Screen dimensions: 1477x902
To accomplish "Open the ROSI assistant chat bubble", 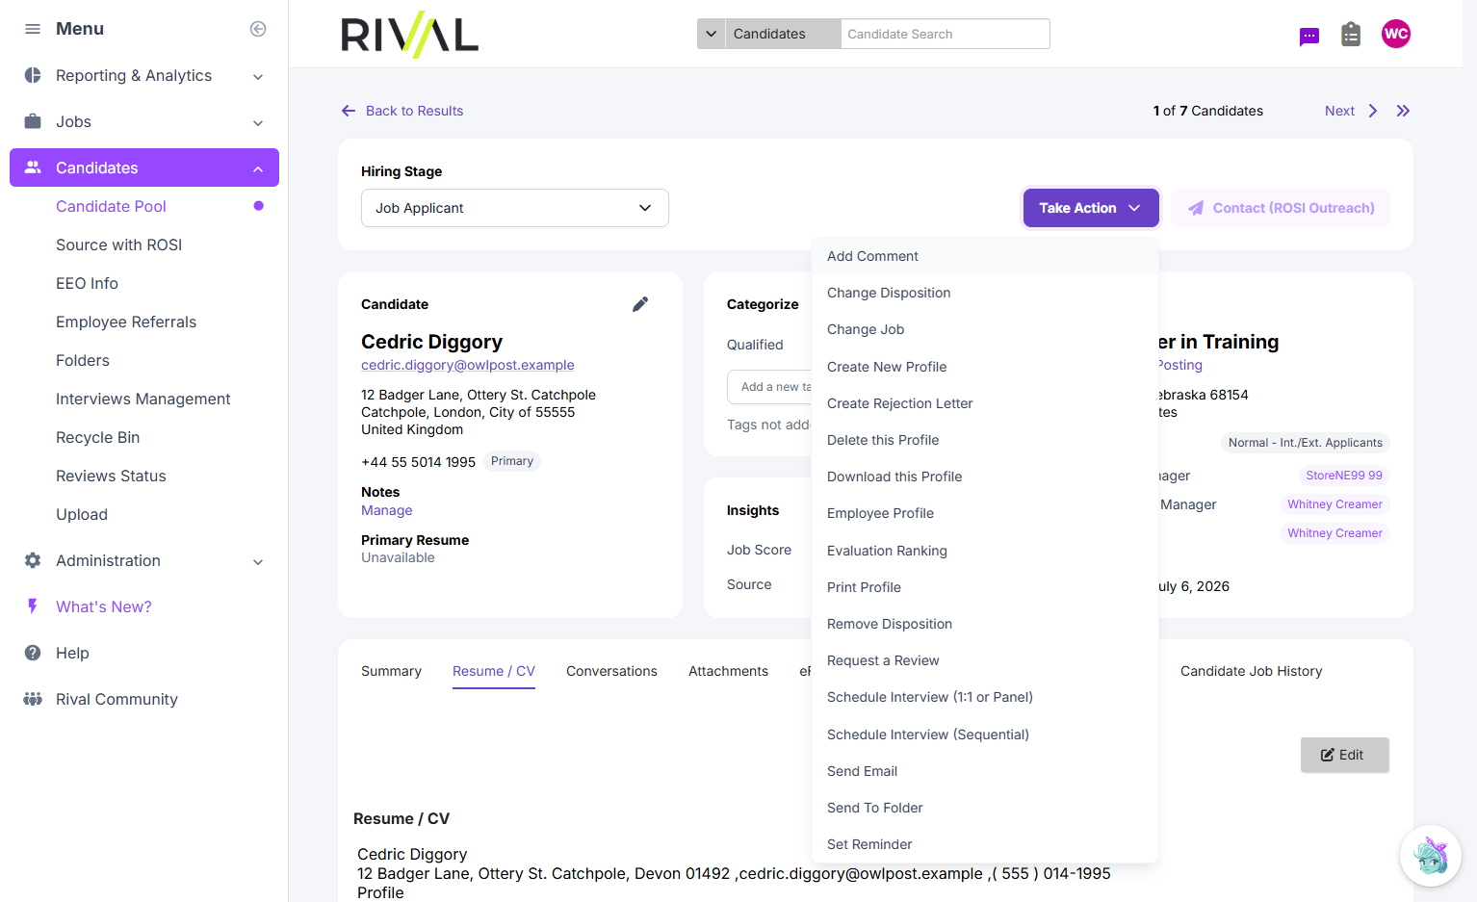I will coord(1431,855).
